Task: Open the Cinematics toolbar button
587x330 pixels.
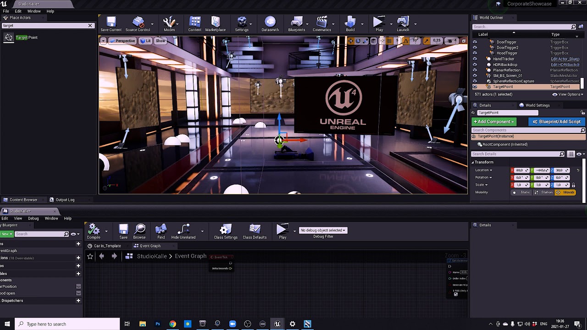Action: (322, 24)
